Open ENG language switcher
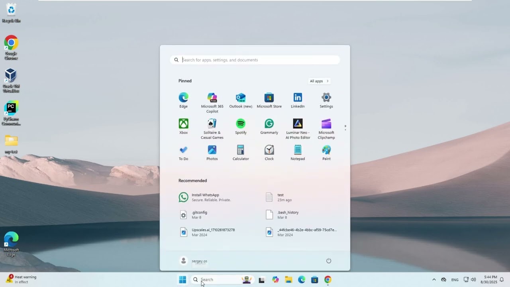Image resolution: width=510 pixels, height=287 pixels. (455, 280)
